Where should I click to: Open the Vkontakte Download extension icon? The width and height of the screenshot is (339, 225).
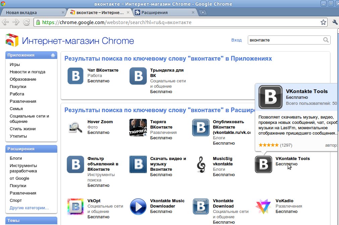(x=201, y=207)
